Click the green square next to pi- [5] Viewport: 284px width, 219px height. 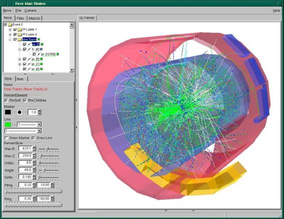[x=42, y=59]
